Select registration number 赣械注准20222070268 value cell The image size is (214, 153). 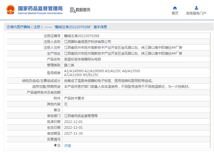[x=82, y=36]
